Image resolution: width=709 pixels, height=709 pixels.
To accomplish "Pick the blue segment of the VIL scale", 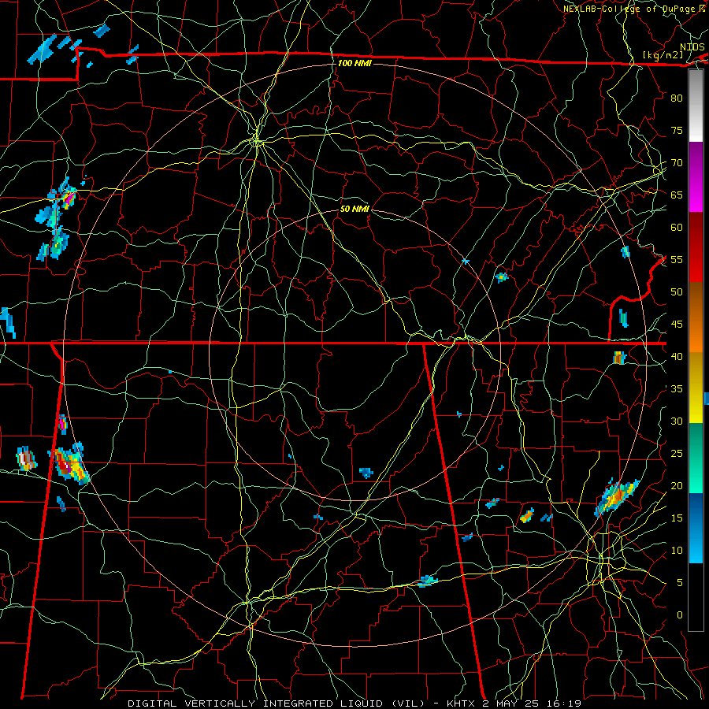I will tap(696, 528).
